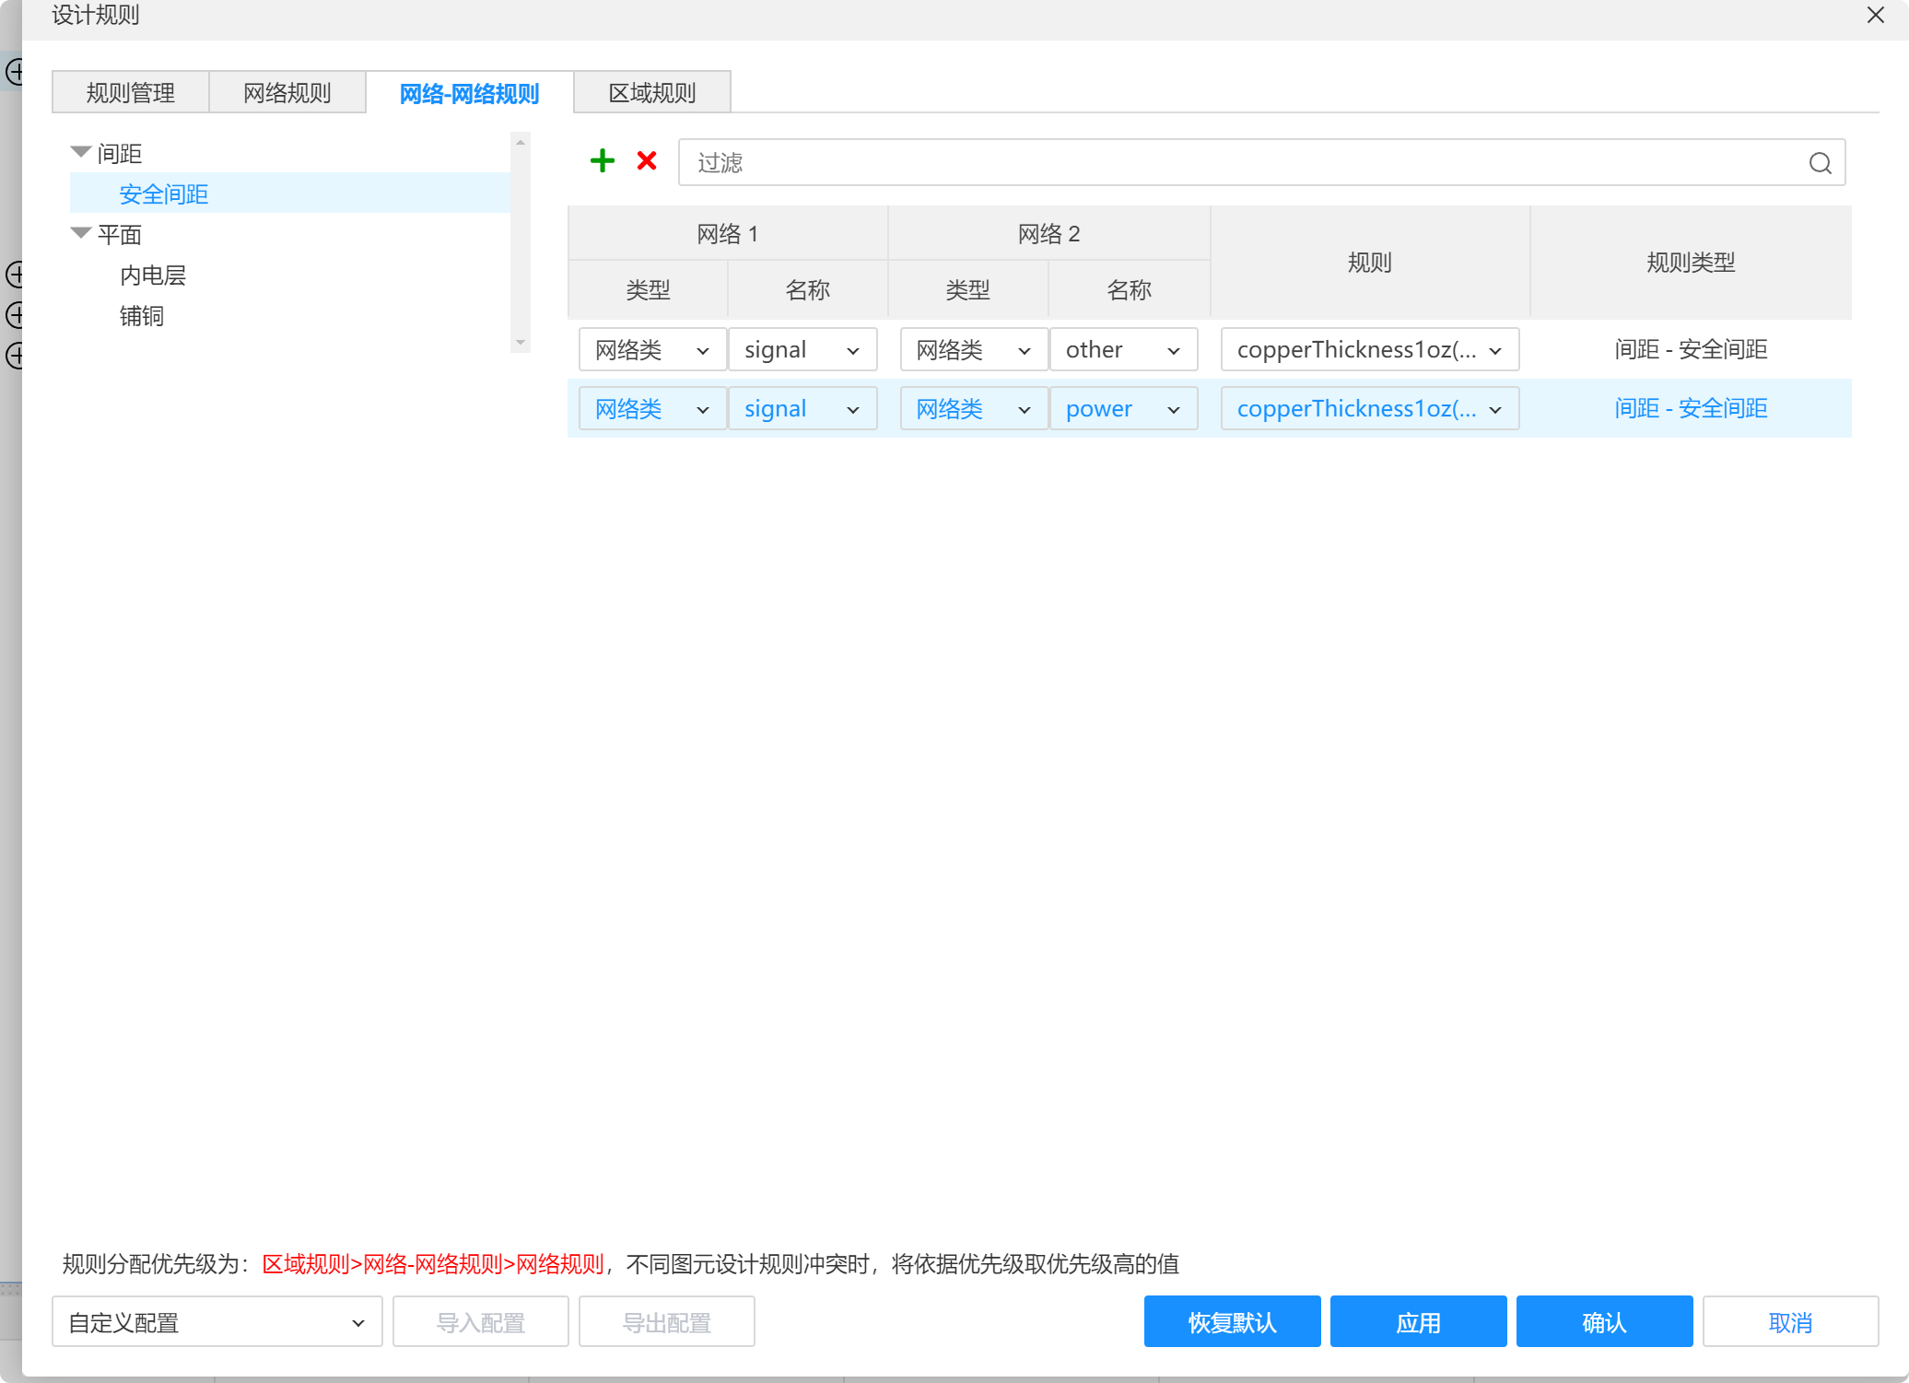Collapse the 平面 tree node
Screen dimensions: 1909x1383
[x=81, y=233]
